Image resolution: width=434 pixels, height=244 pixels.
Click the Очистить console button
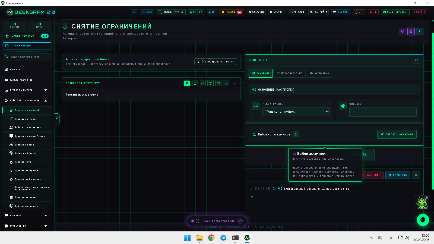point(398,175)
